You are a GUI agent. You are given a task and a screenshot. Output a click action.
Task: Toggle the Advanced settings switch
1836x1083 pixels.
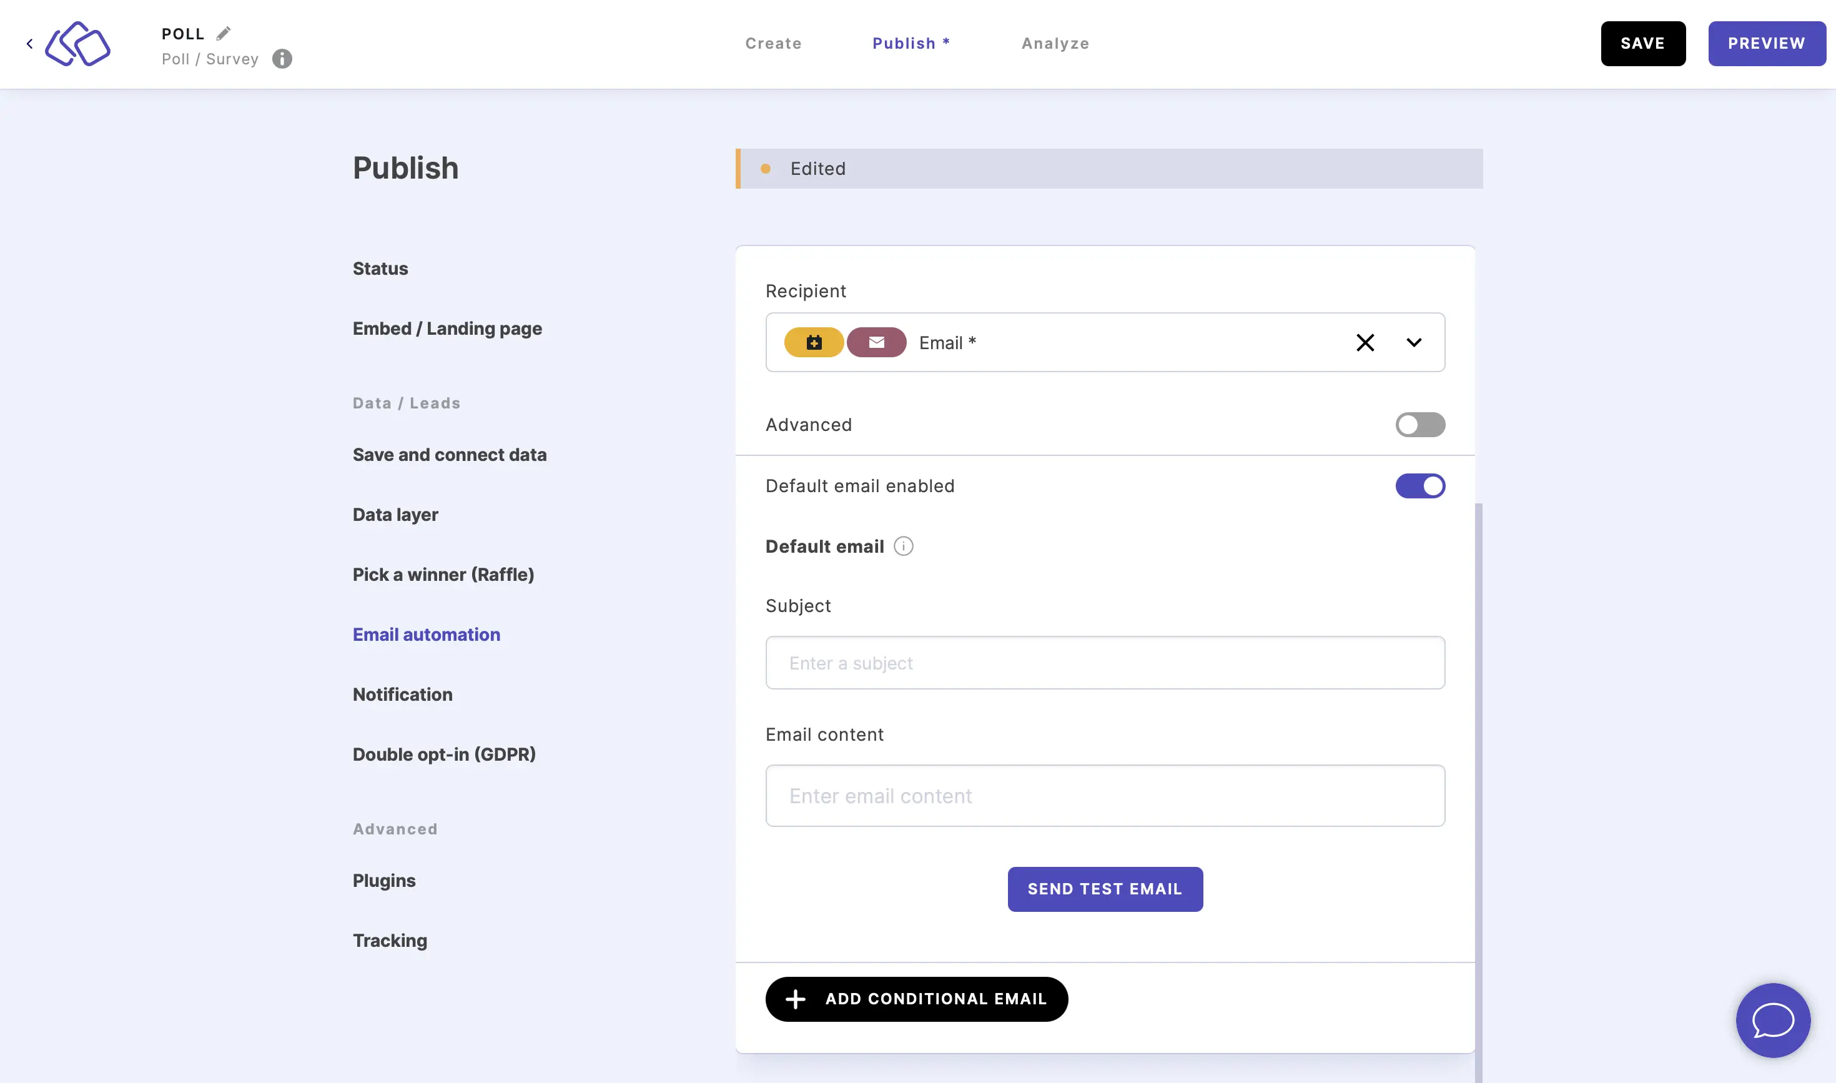click(1420, 424)
